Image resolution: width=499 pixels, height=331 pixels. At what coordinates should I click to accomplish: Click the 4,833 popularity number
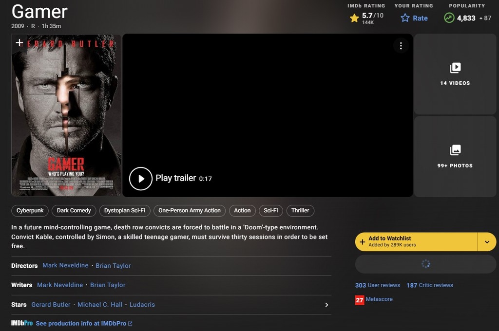coord(466,18)
